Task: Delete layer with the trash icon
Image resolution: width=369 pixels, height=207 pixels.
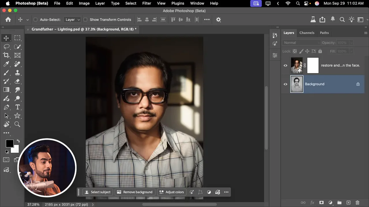Action: [357, 203]
